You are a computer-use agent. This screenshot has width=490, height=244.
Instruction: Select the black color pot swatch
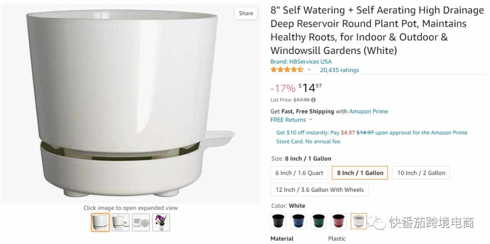[x=278, y=221]
